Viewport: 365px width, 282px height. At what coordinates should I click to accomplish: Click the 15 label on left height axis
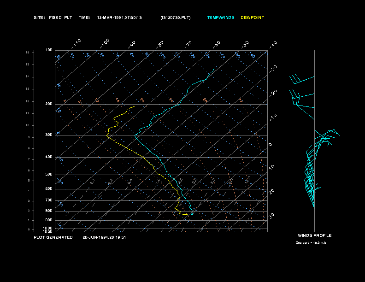click(28, 65)
